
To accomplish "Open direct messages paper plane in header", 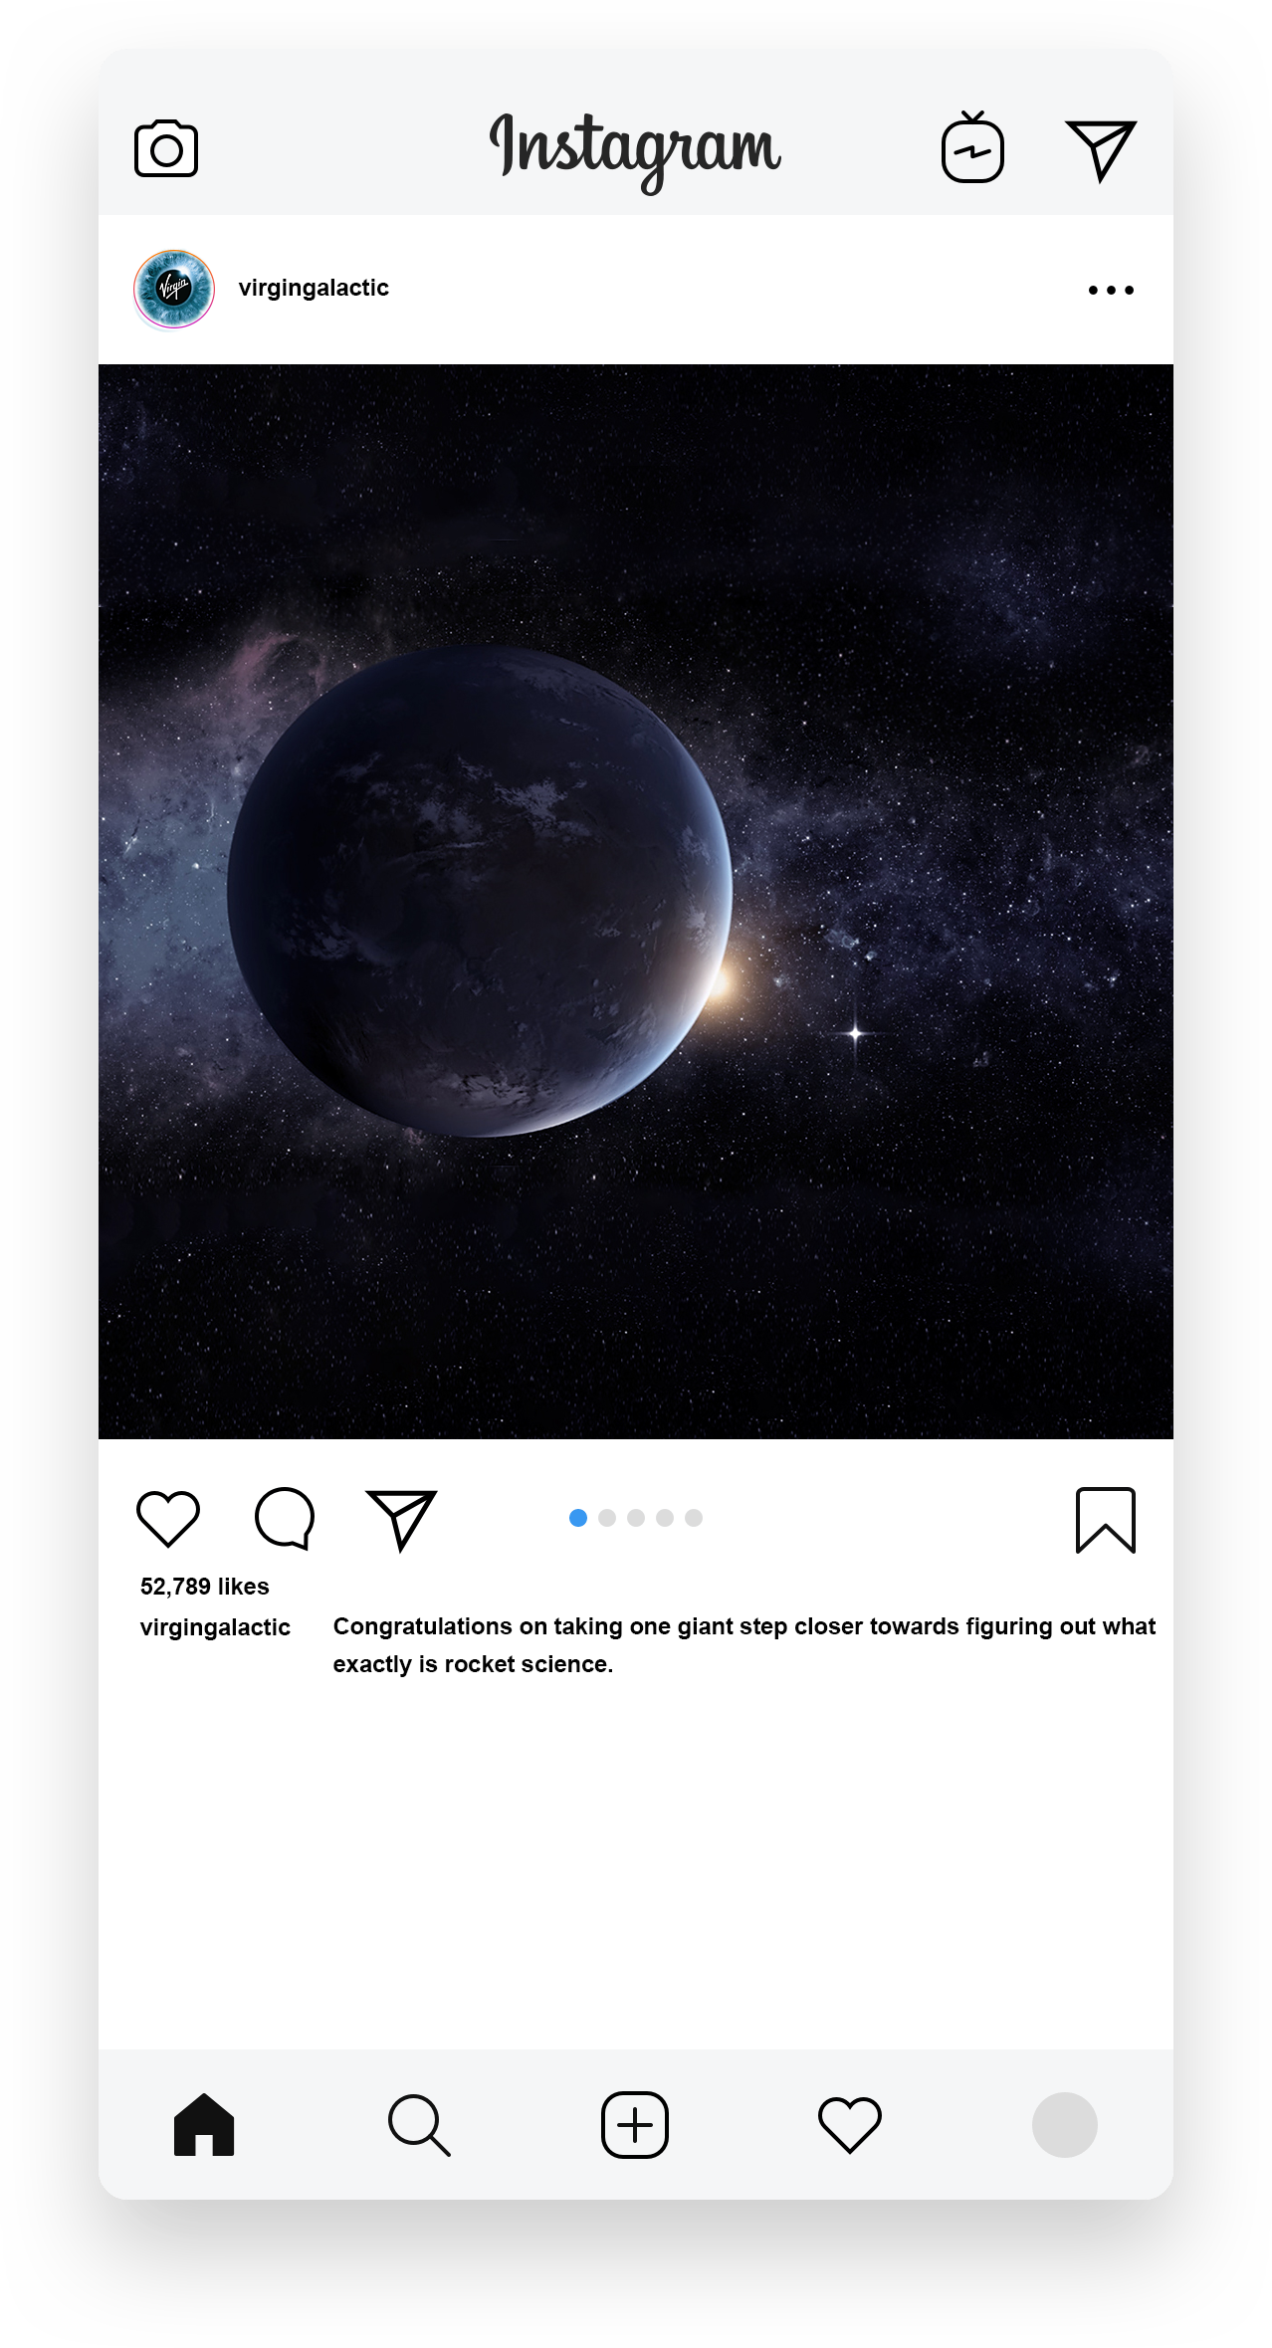I will pyautogui.click(x=1101, y=151).
